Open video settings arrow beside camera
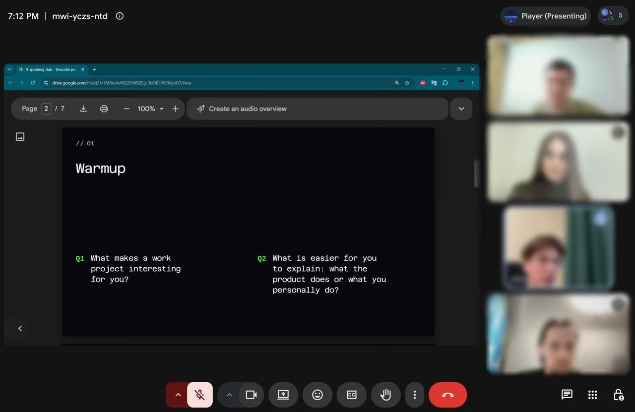635x412 pixels. 229,395
